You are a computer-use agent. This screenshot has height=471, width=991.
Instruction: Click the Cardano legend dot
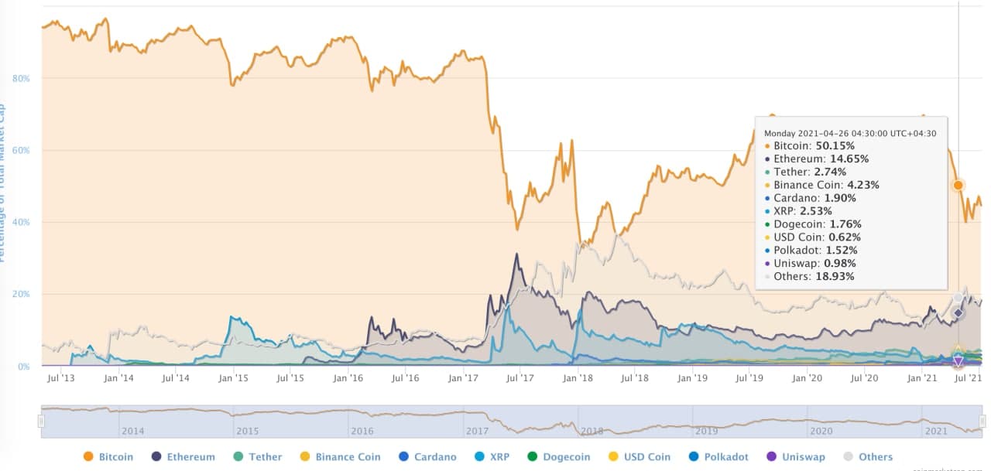pyautogui.click(x=403, y=456)
